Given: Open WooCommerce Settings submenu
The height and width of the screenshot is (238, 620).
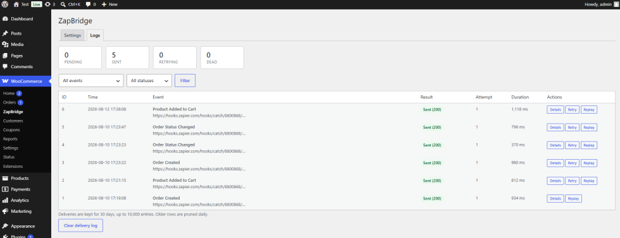Looking at the screenshot, I should pos(11,148).
